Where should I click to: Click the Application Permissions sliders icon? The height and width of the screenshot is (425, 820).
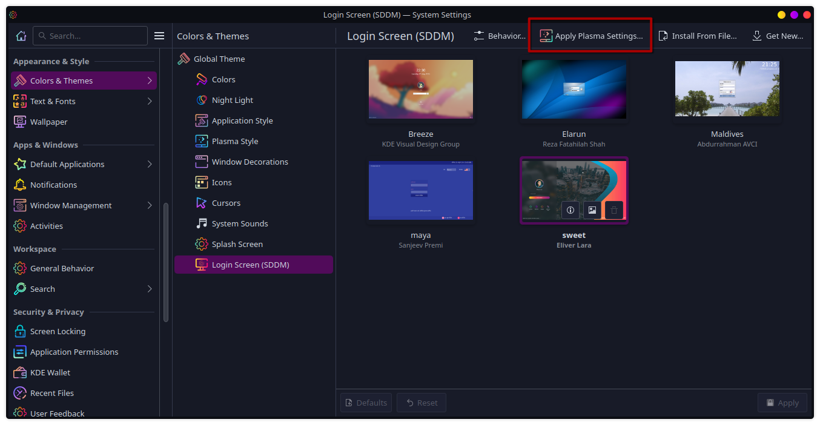click(20, 352)
